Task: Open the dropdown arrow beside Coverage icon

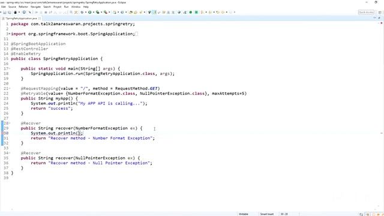Action: (101, 12)
